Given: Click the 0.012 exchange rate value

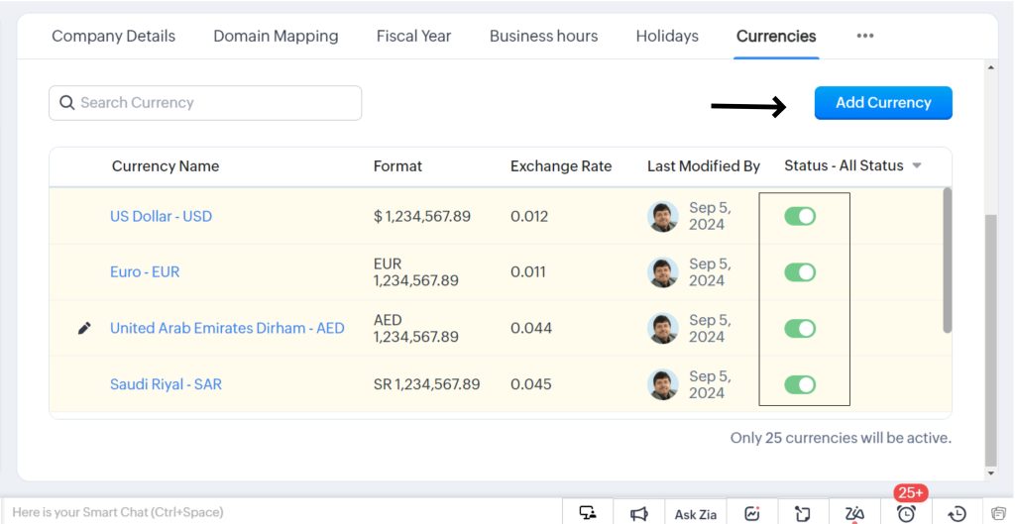Looking at the screenshot, I should pyautogui.click(x=529, y=216).
